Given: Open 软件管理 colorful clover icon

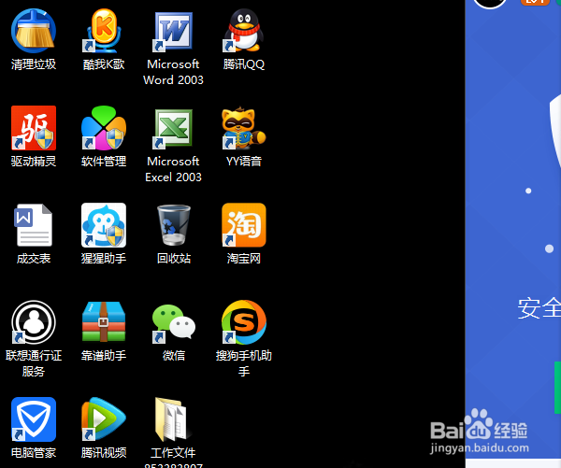Looking at the screenshot, I should point(104,128).
